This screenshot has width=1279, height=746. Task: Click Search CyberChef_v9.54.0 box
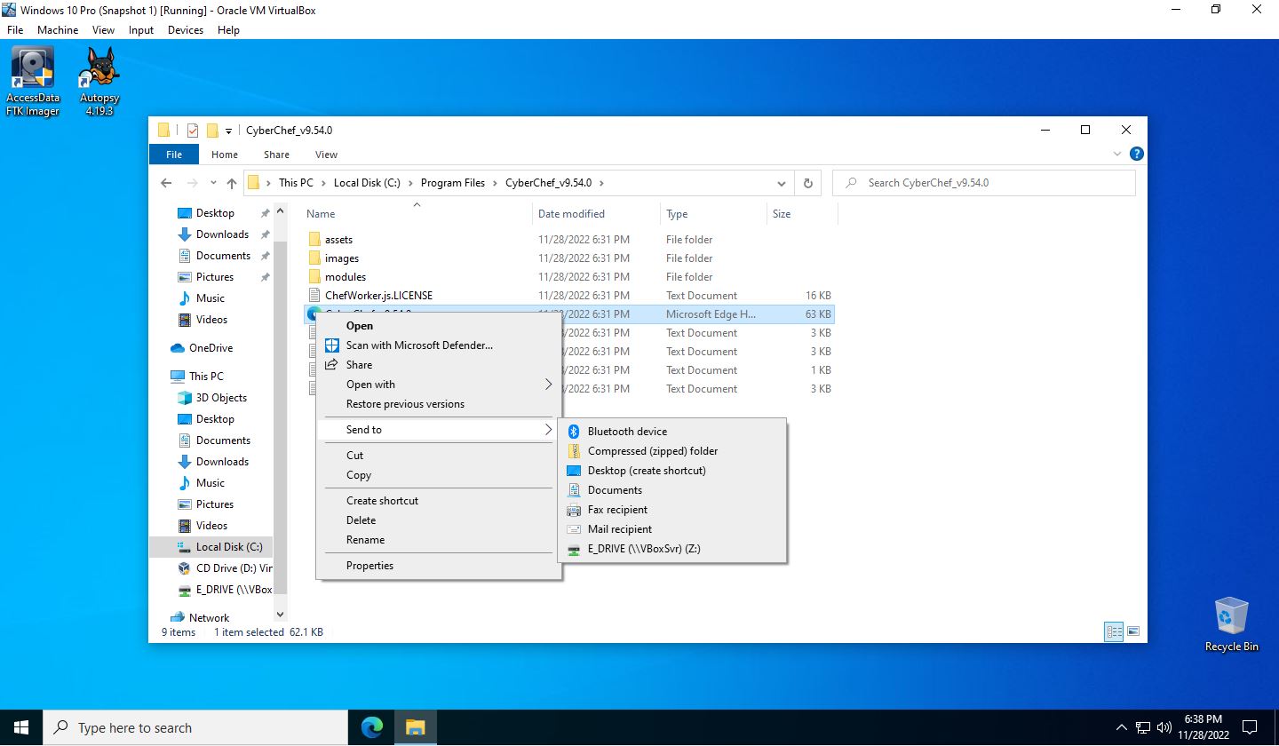[x=983, y=183]
